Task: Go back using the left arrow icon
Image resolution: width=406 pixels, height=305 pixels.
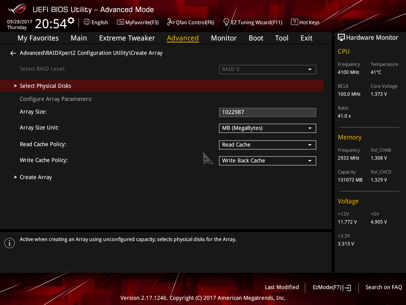Action: [13, 53]
